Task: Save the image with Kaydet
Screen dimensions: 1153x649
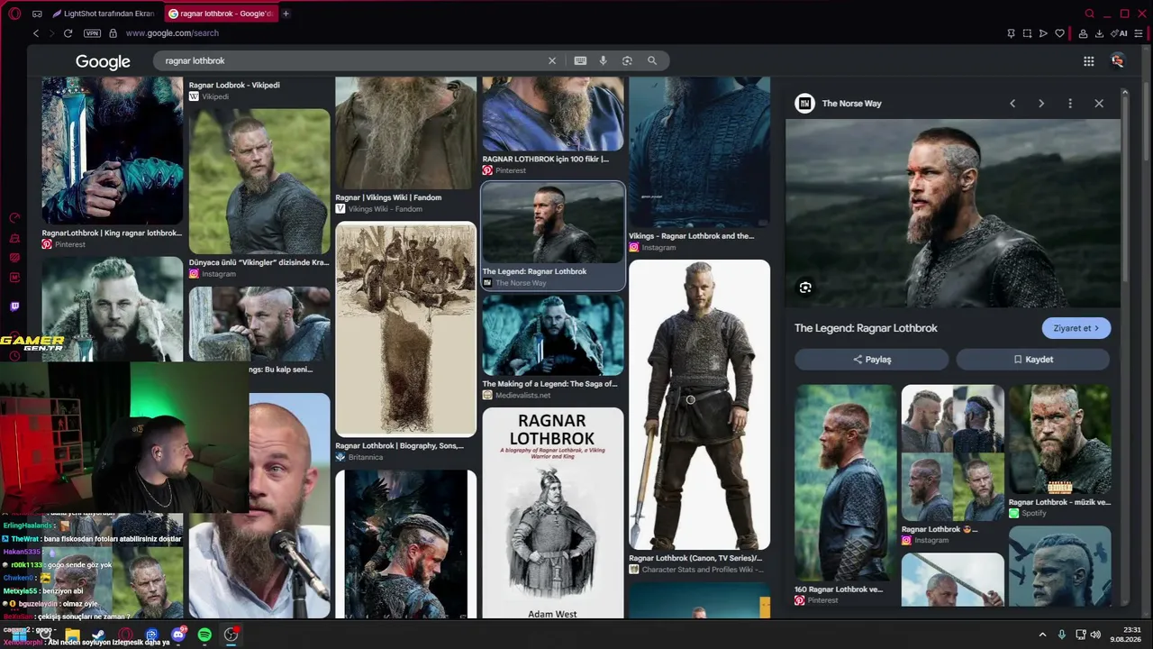Action: [x=1032, y=359]
